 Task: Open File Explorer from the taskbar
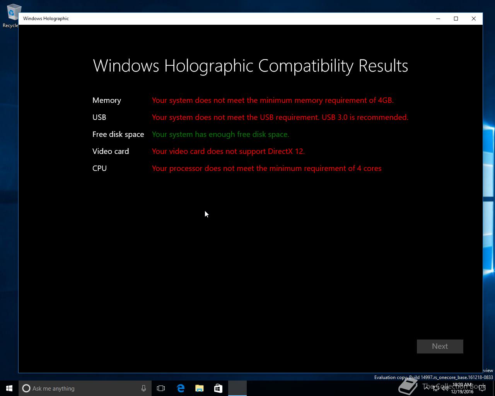click(x=200, y=388)
